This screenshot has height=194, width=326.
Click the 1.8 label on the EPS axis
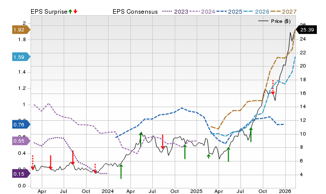(22, 40)
